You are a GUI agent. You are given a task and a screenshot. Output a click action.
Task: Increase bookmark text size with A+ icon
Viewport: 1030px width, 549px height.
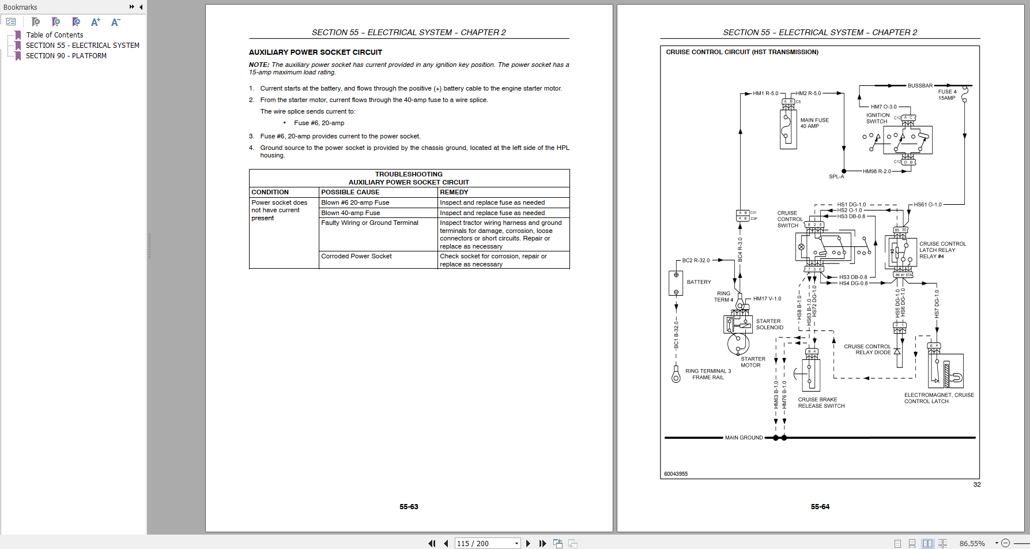[96, 21]
